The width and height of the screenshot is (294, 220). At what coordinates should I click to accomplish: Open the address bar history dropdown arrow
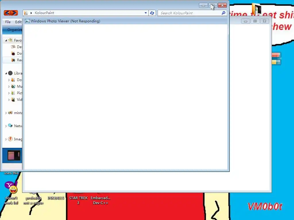coord(146,13)
